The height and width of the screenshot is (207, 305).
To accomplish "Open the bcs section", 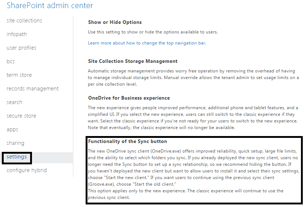I will coord(11,61).
